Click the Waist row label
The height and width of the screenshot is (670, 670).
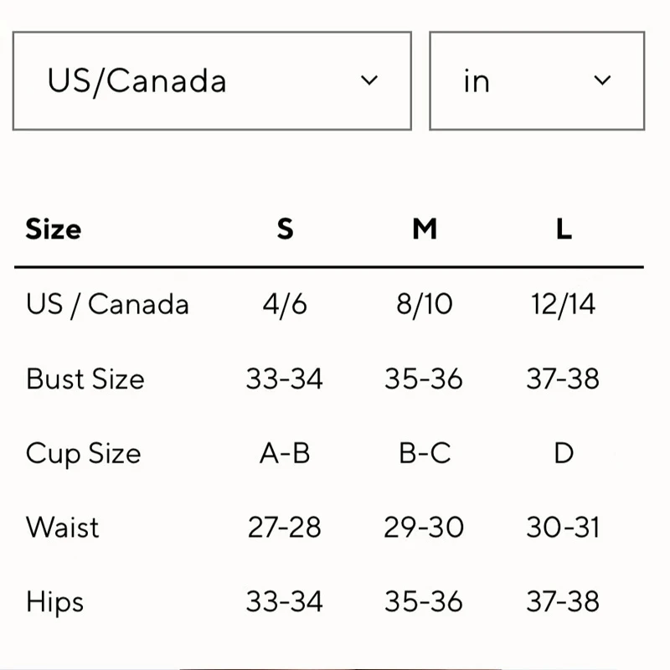[x=62, y=528]
